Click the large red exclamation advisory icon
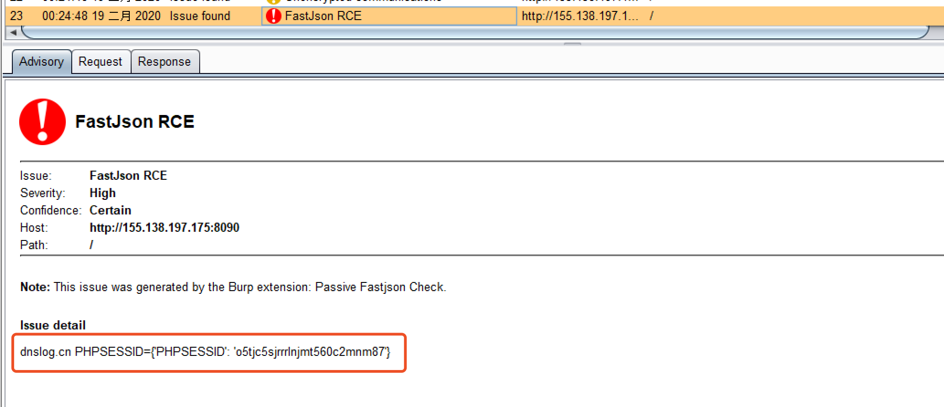 [42, 122]
